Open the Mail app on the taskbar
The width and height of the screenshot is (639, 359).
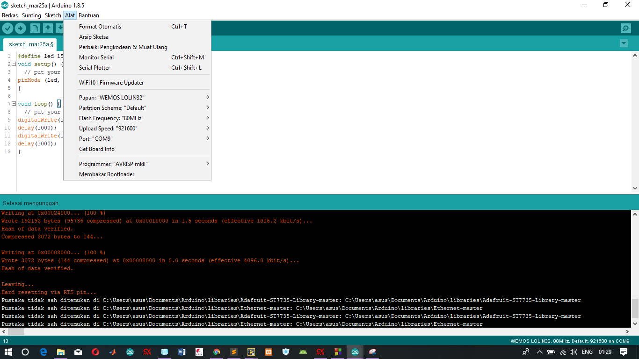78,352
